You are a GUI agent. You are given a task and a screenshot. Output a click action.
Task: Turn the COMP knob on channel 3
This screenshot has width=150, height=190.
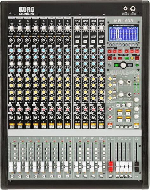(28, 41)
